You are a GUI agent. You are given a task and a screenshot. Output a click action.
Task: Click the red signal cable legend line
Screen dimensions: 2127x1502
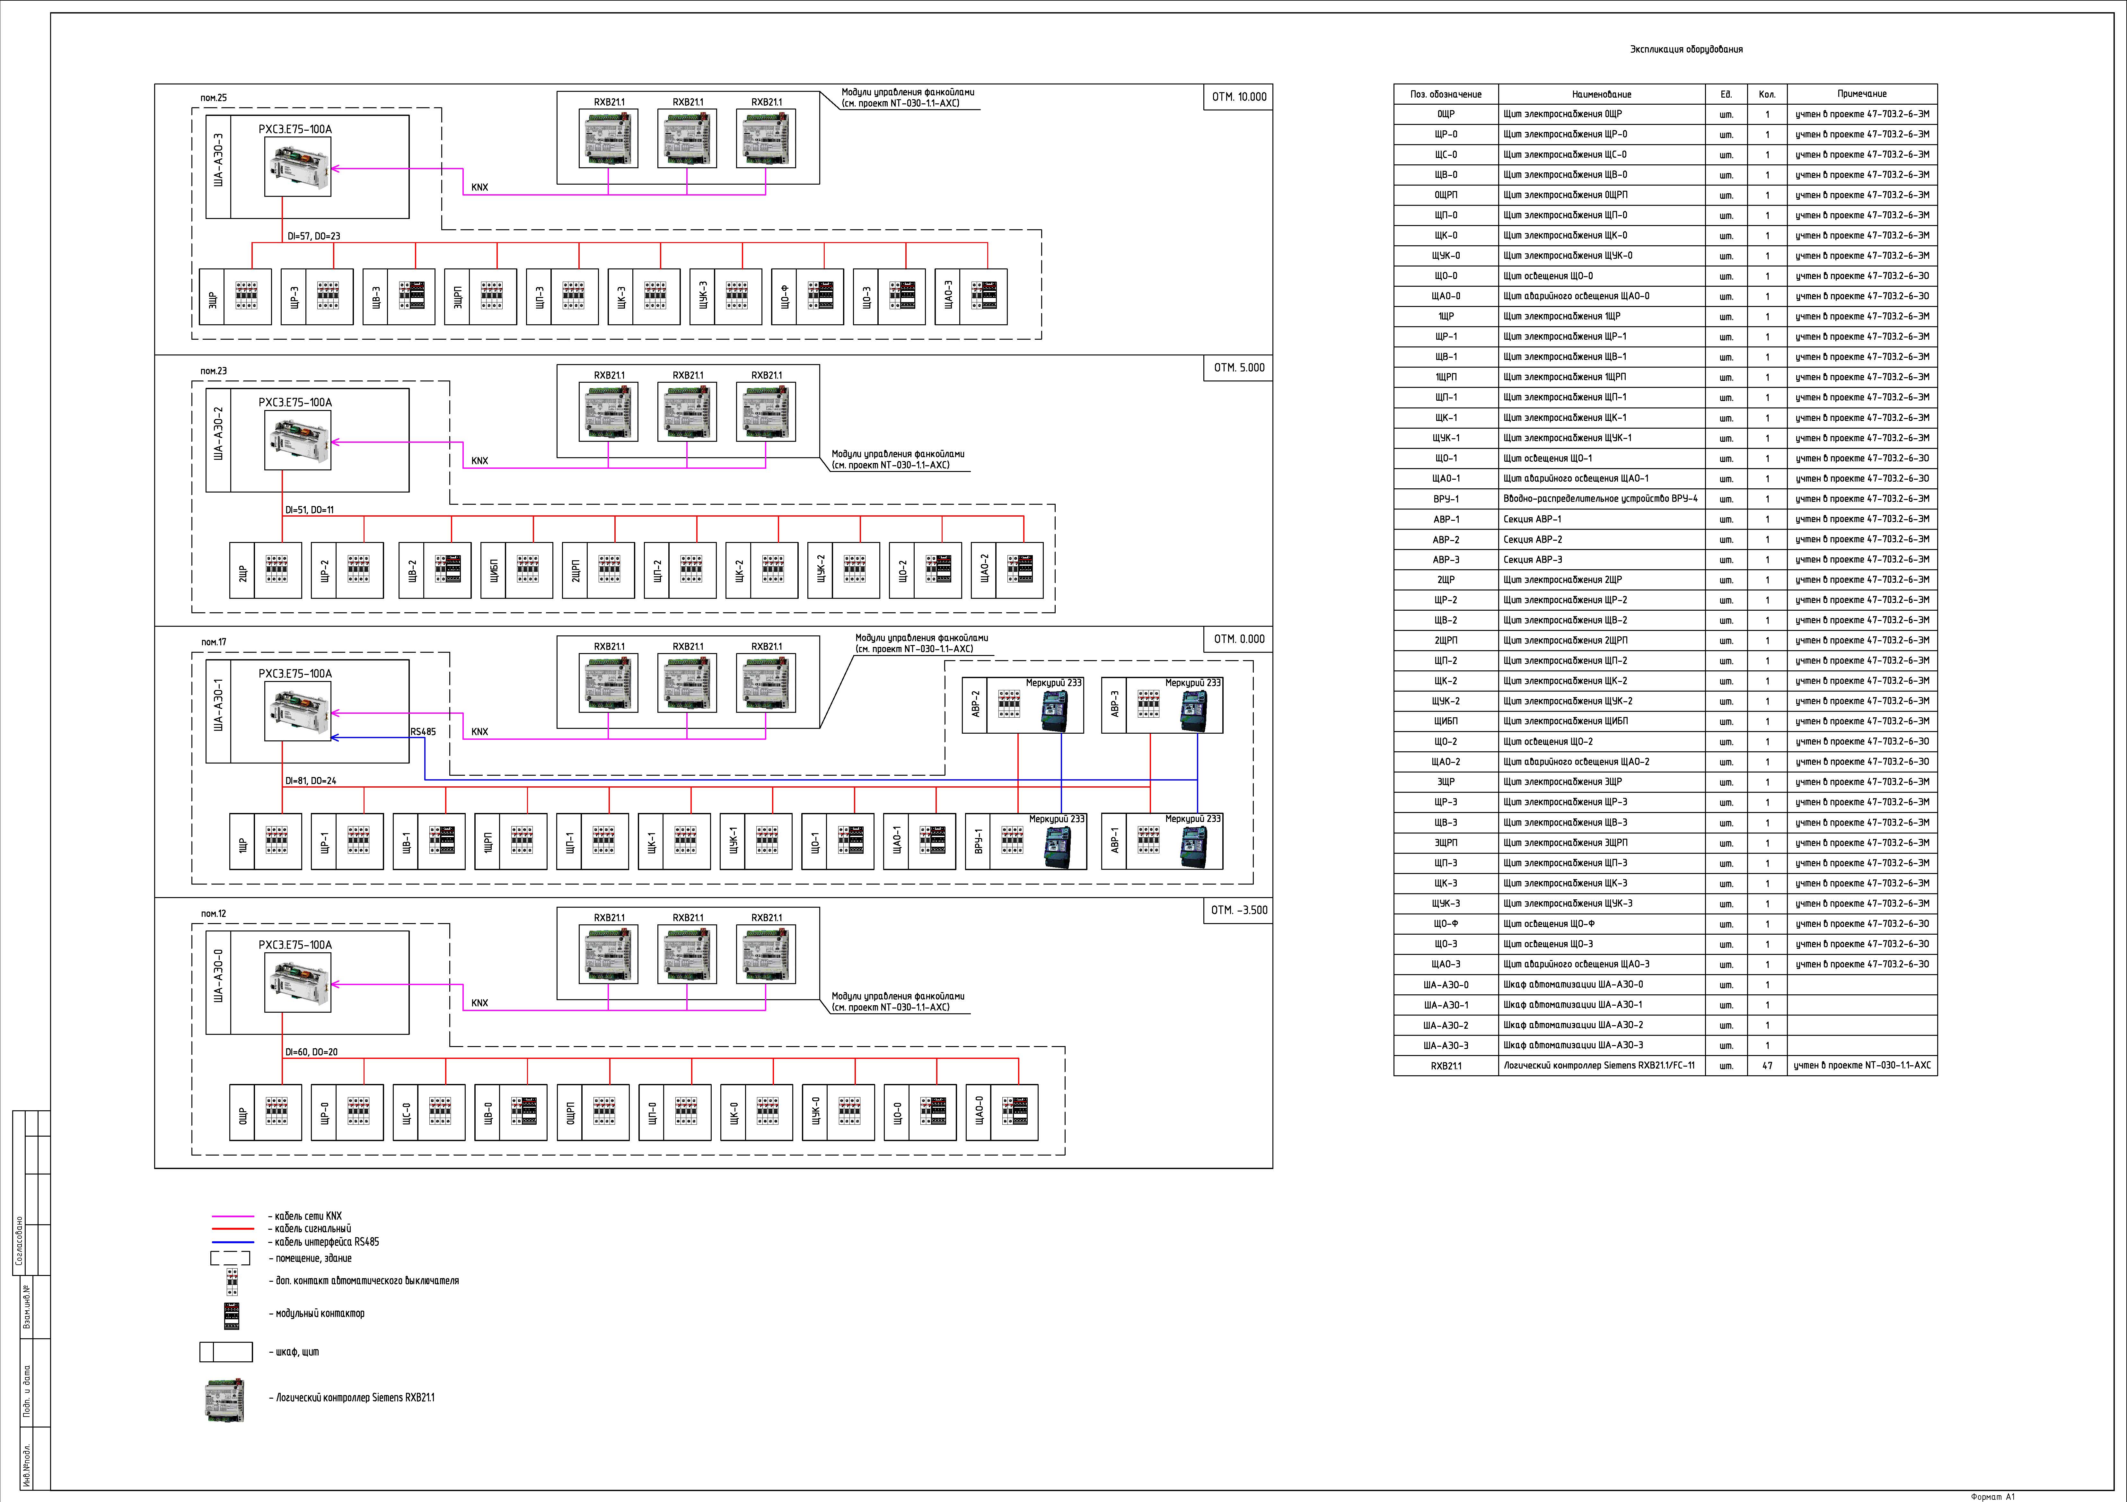[233, 1229]
